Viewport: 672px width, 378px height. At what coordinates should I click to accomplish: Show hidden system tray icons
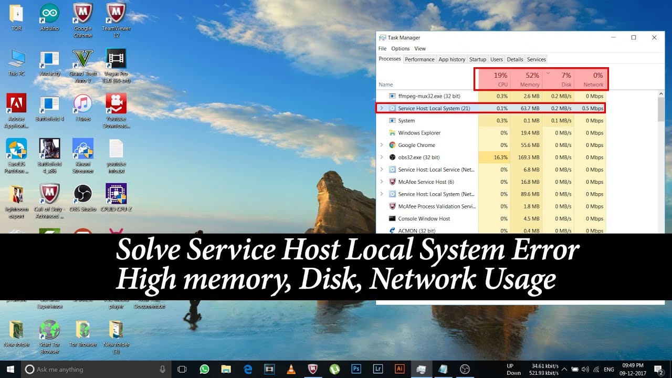565,369
